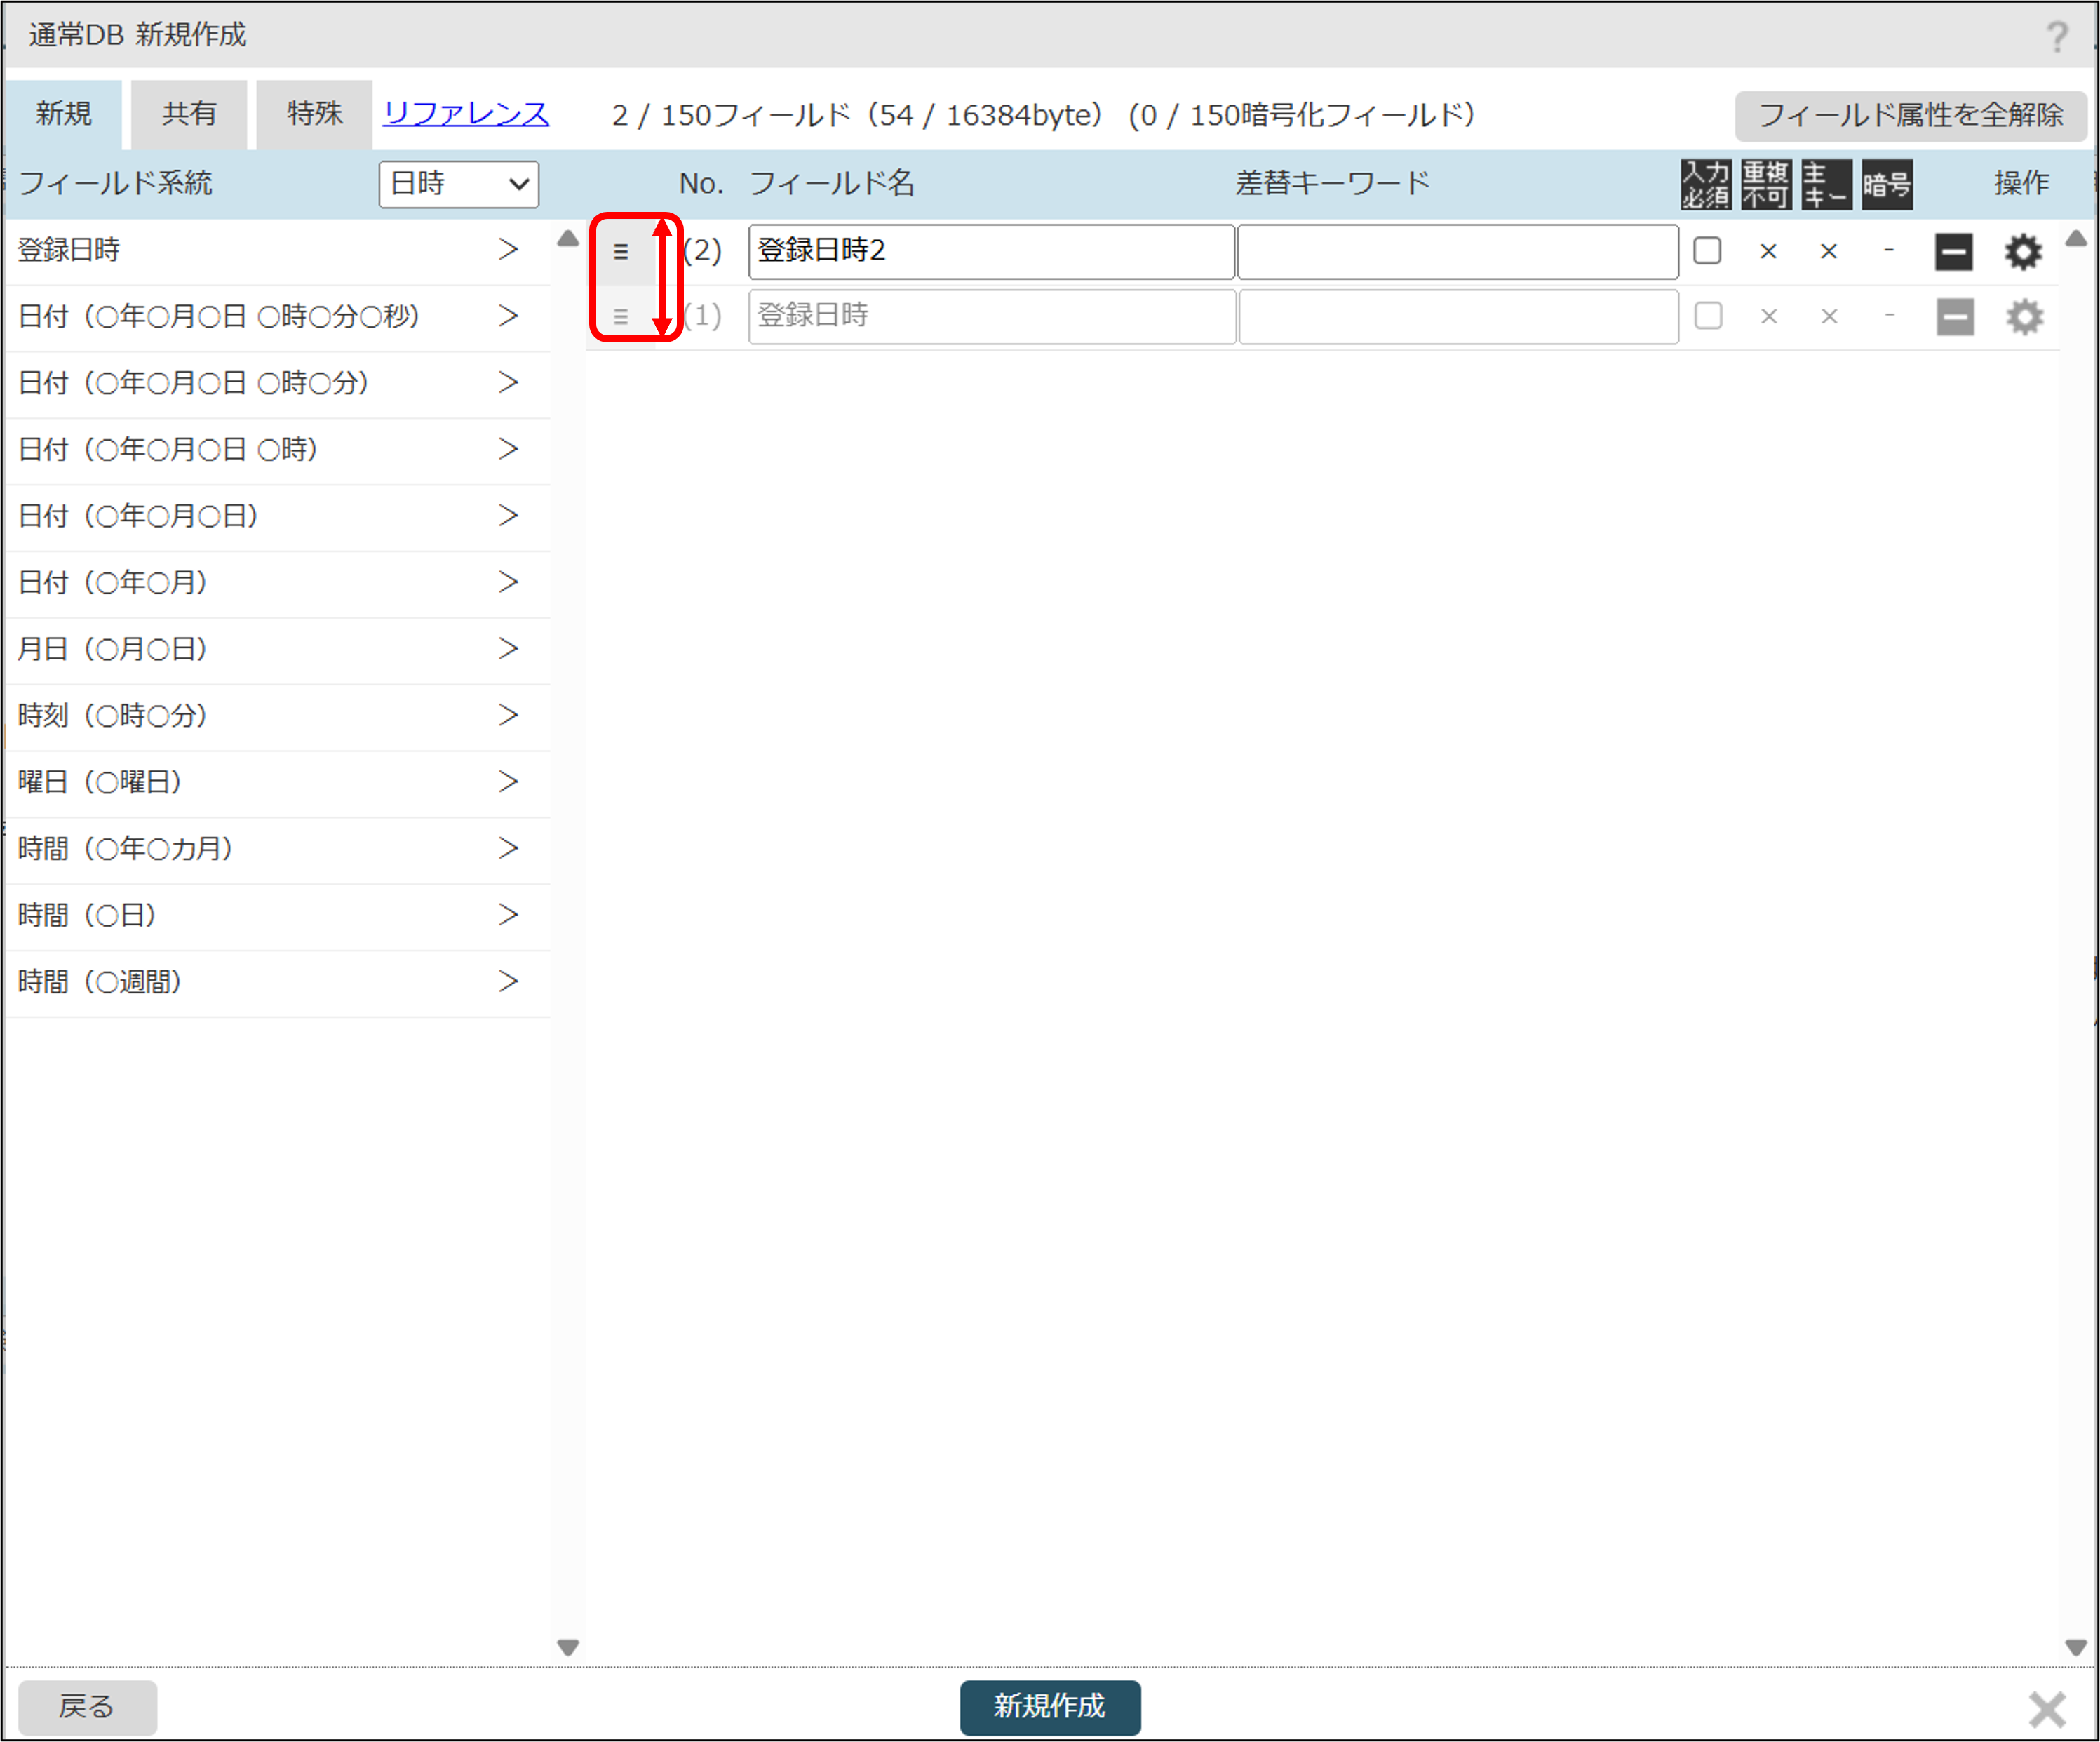Click the X close icon at bottom right
The image size is (2100, 1742).
tap(2046, 1709)
